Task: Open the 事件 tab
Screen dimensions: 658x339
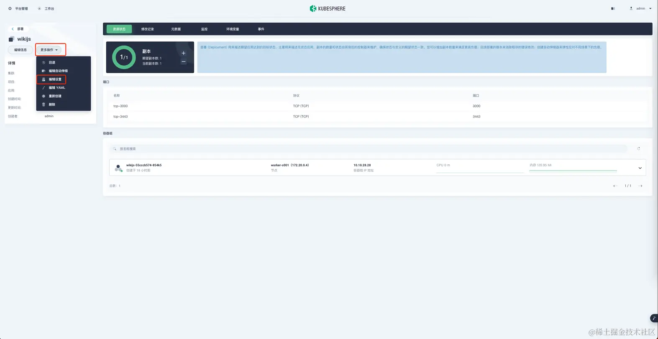Action: pyautogui.click(x=261, y=29)
